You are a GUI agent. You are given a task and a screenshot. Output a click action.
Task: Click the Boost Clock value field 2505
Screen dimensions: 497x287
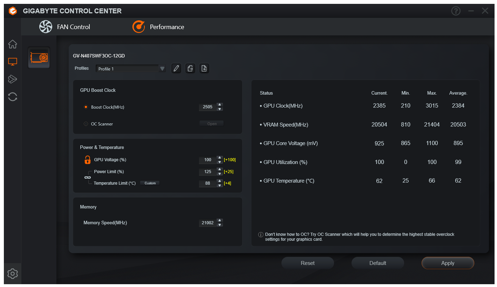pyautogui.click(x=208, y=107)
